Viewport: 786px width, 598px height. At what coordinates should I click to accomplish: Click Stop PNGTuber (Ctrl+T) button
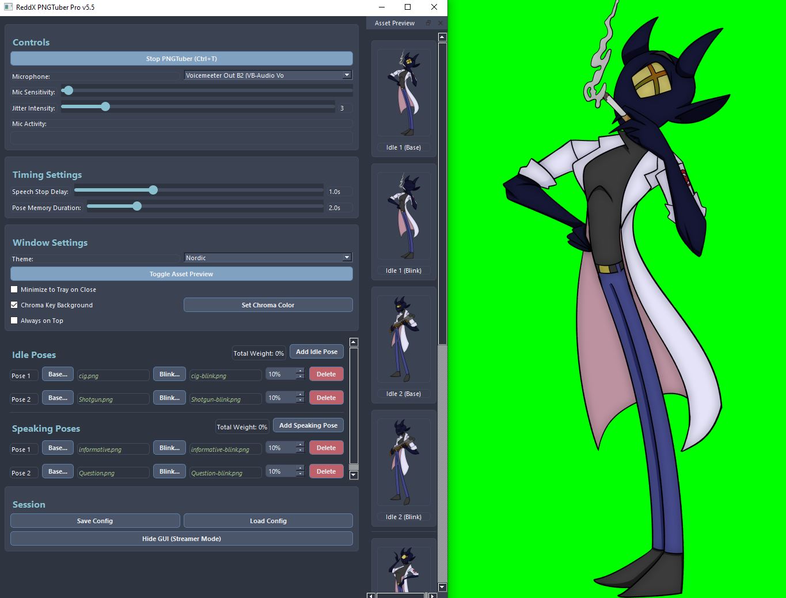point(181,59)
